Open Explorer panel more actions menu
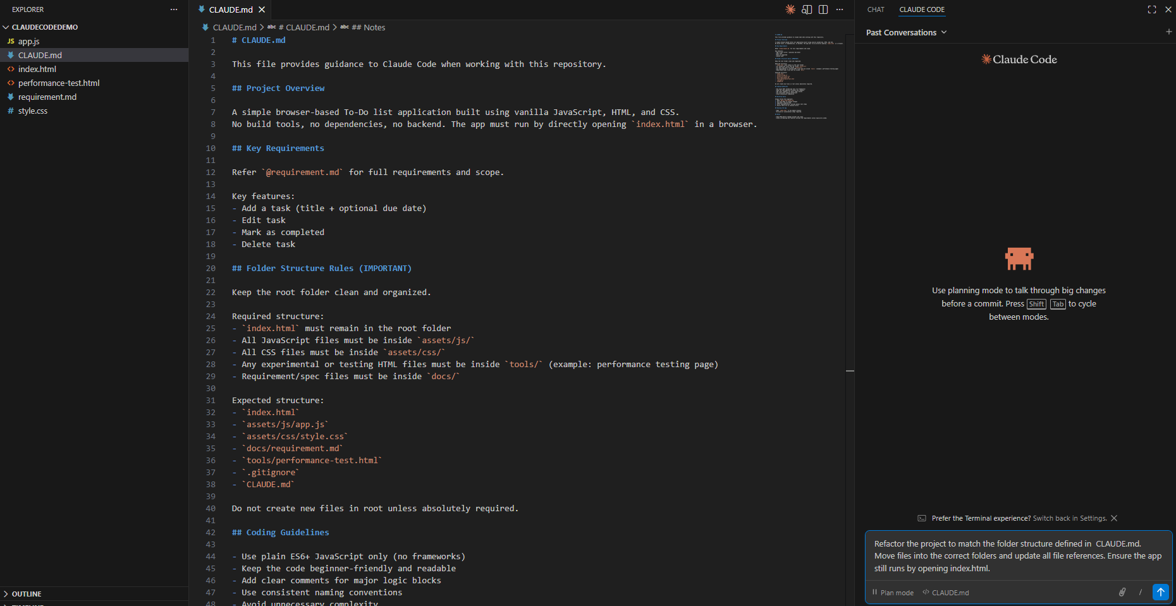The height and width of the screenshot is (606, 1176). (x=174, y=9)
